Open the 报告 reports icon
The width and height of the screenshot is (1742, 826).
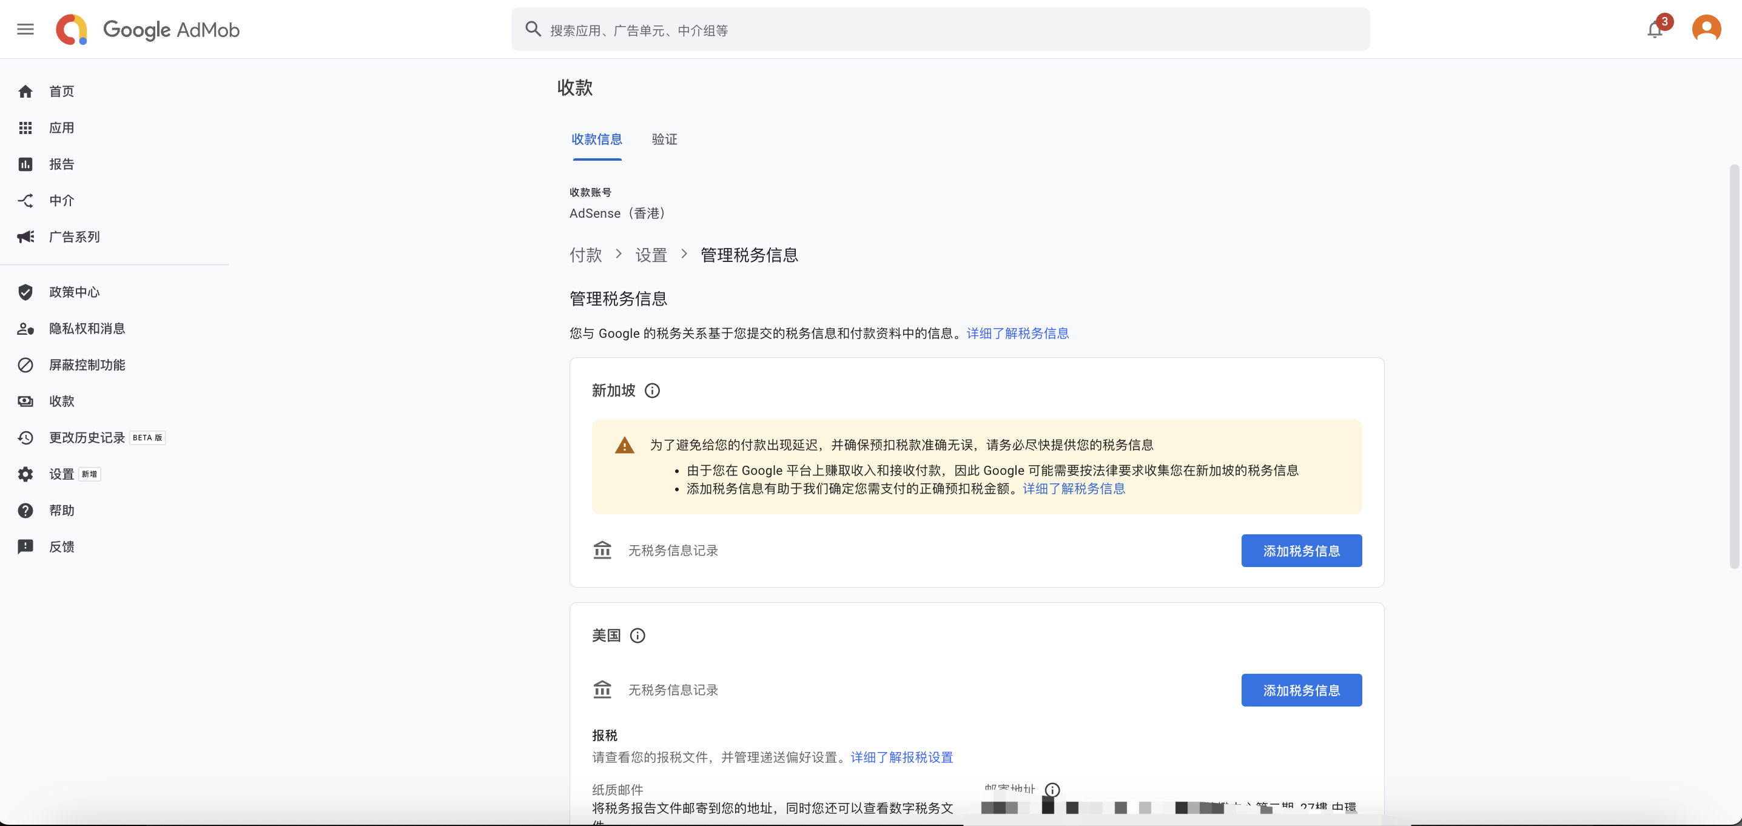click(25, 164)
